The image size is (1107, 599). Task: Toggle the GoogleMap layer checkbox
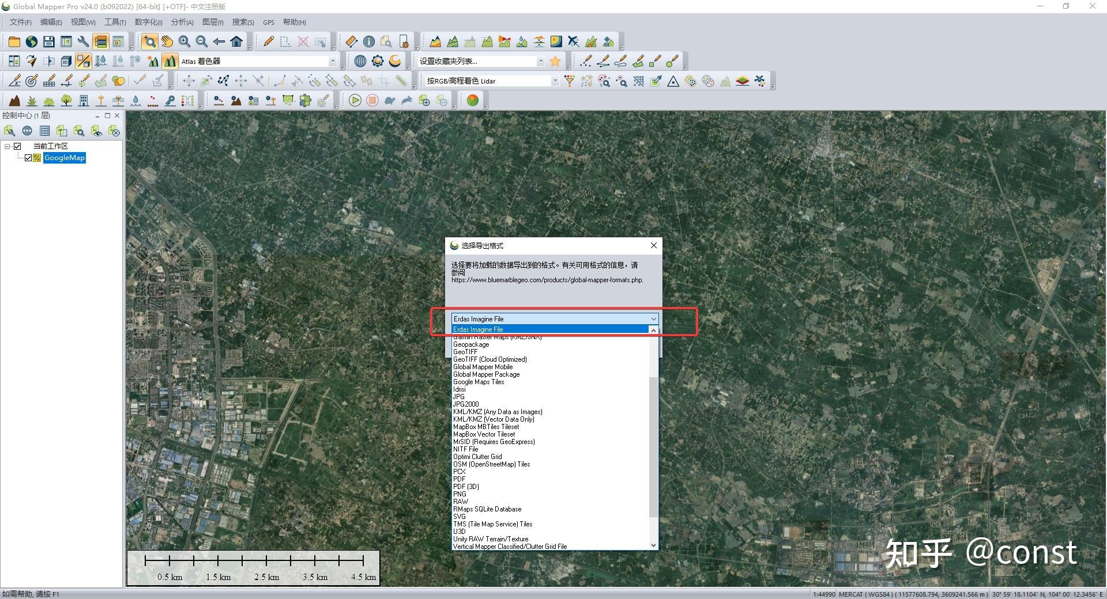point(28,158)
